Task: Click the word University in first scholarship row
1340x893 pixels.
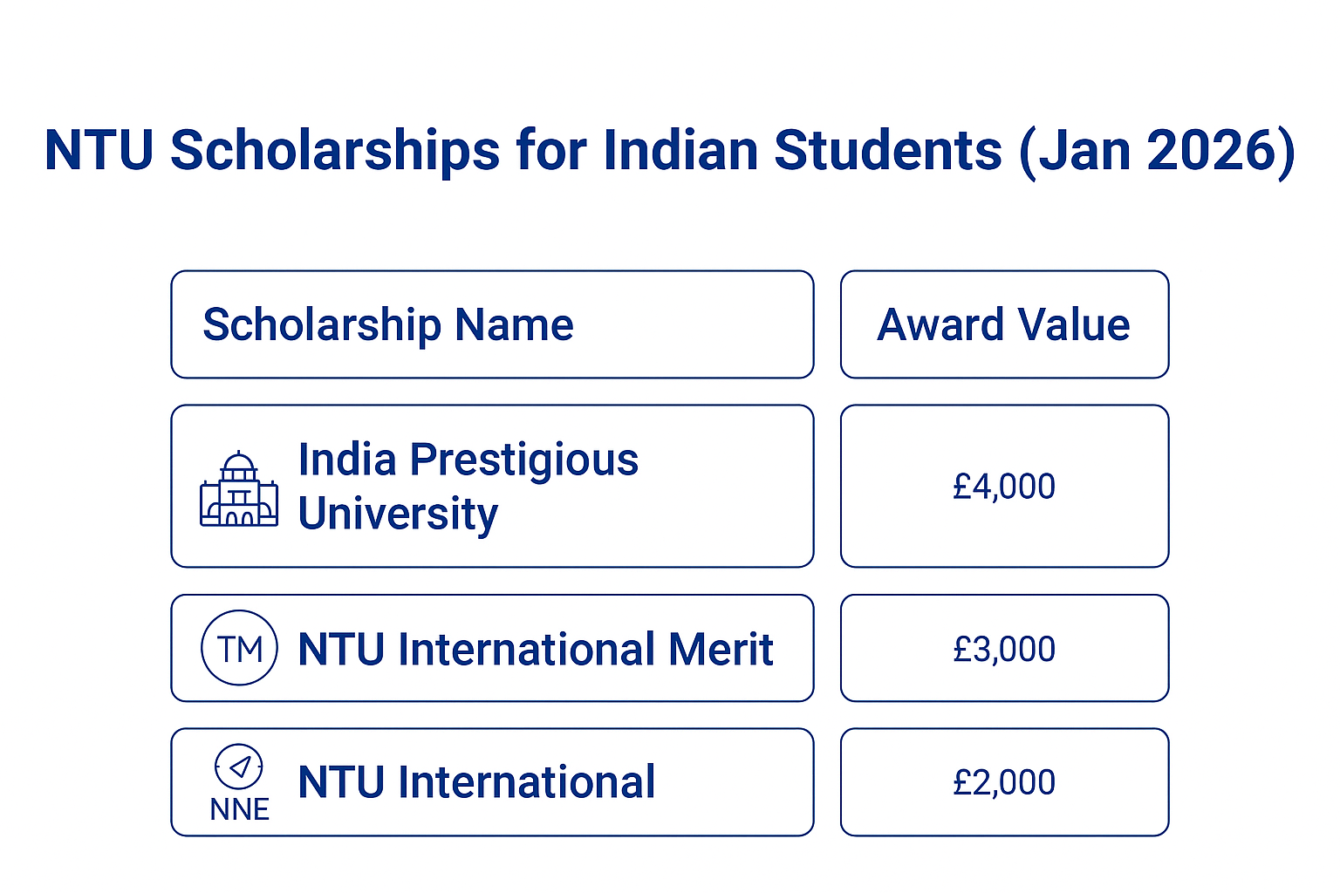Action: pos(398,514)
